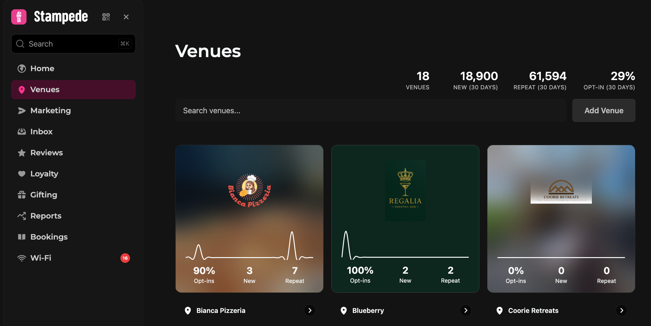
Task: Open Reports in the sidebar
Action: point(46,216)
